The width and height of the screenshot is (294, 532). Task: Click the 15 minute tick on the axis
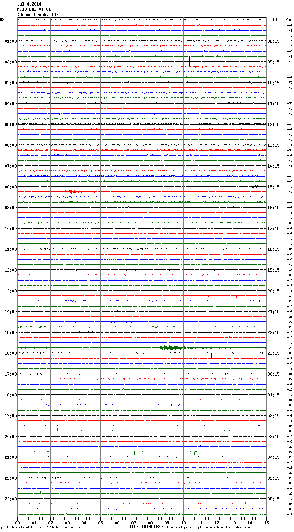[266, 523]
